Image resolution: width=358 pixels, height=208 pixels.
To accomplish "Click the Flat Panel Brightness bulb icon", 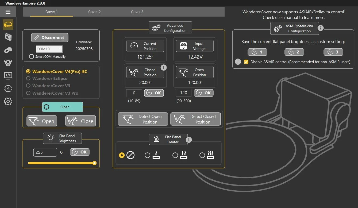I will click(51, 138).
